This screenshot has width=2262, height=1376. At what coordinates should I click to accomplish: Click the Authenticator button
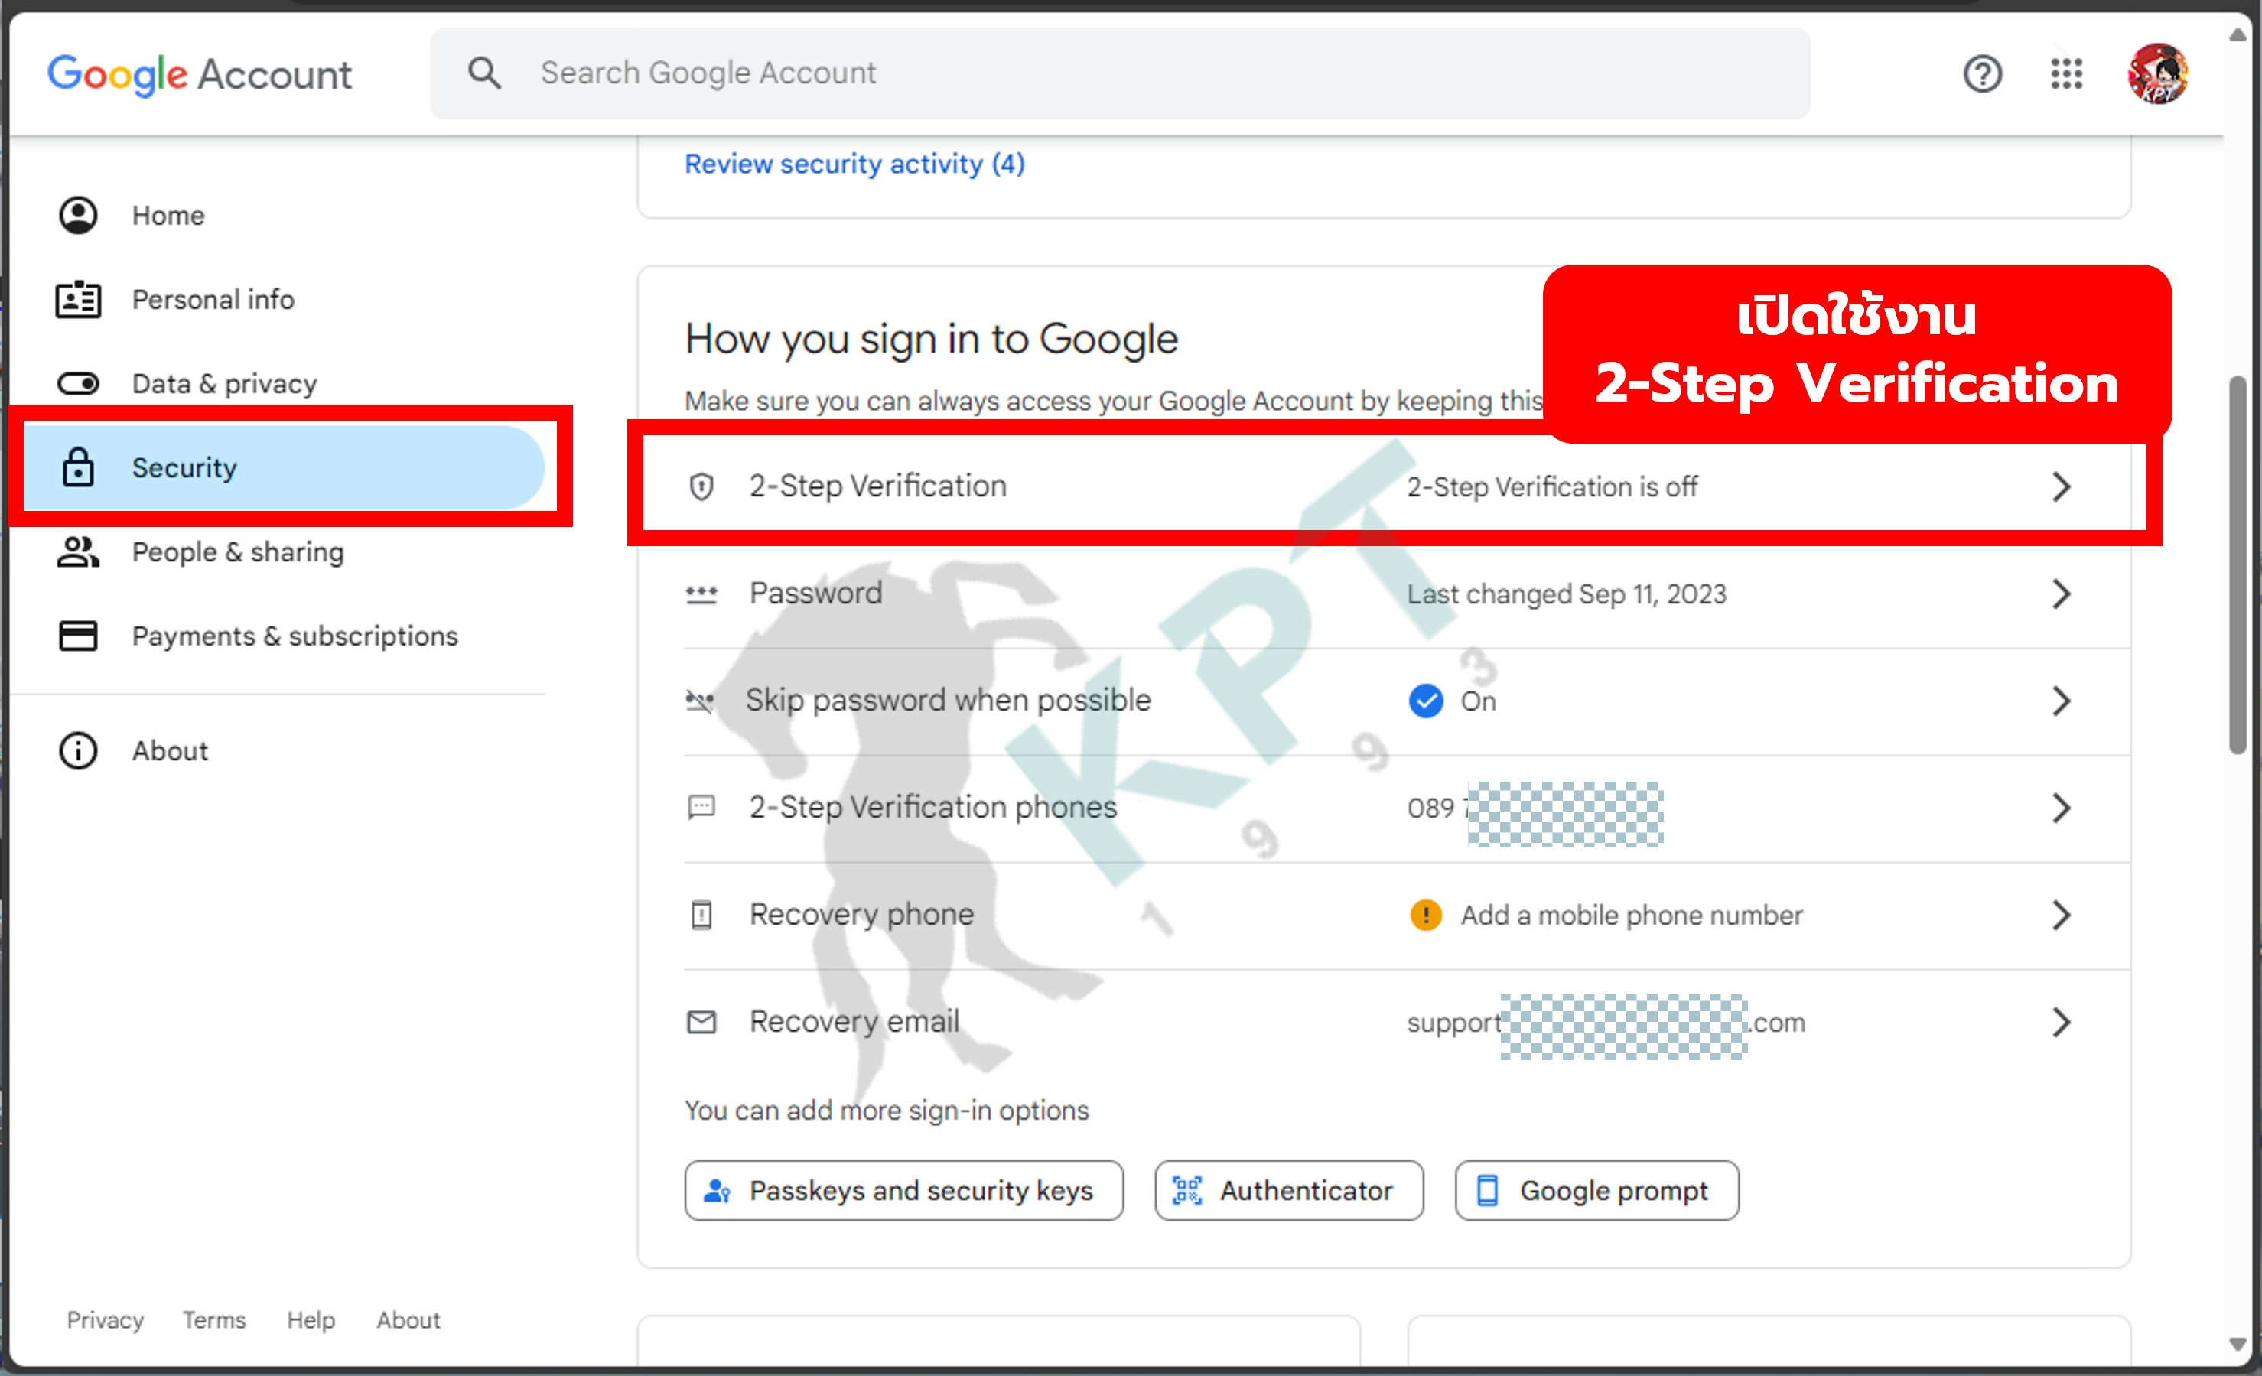(x=1289, y=1191)
